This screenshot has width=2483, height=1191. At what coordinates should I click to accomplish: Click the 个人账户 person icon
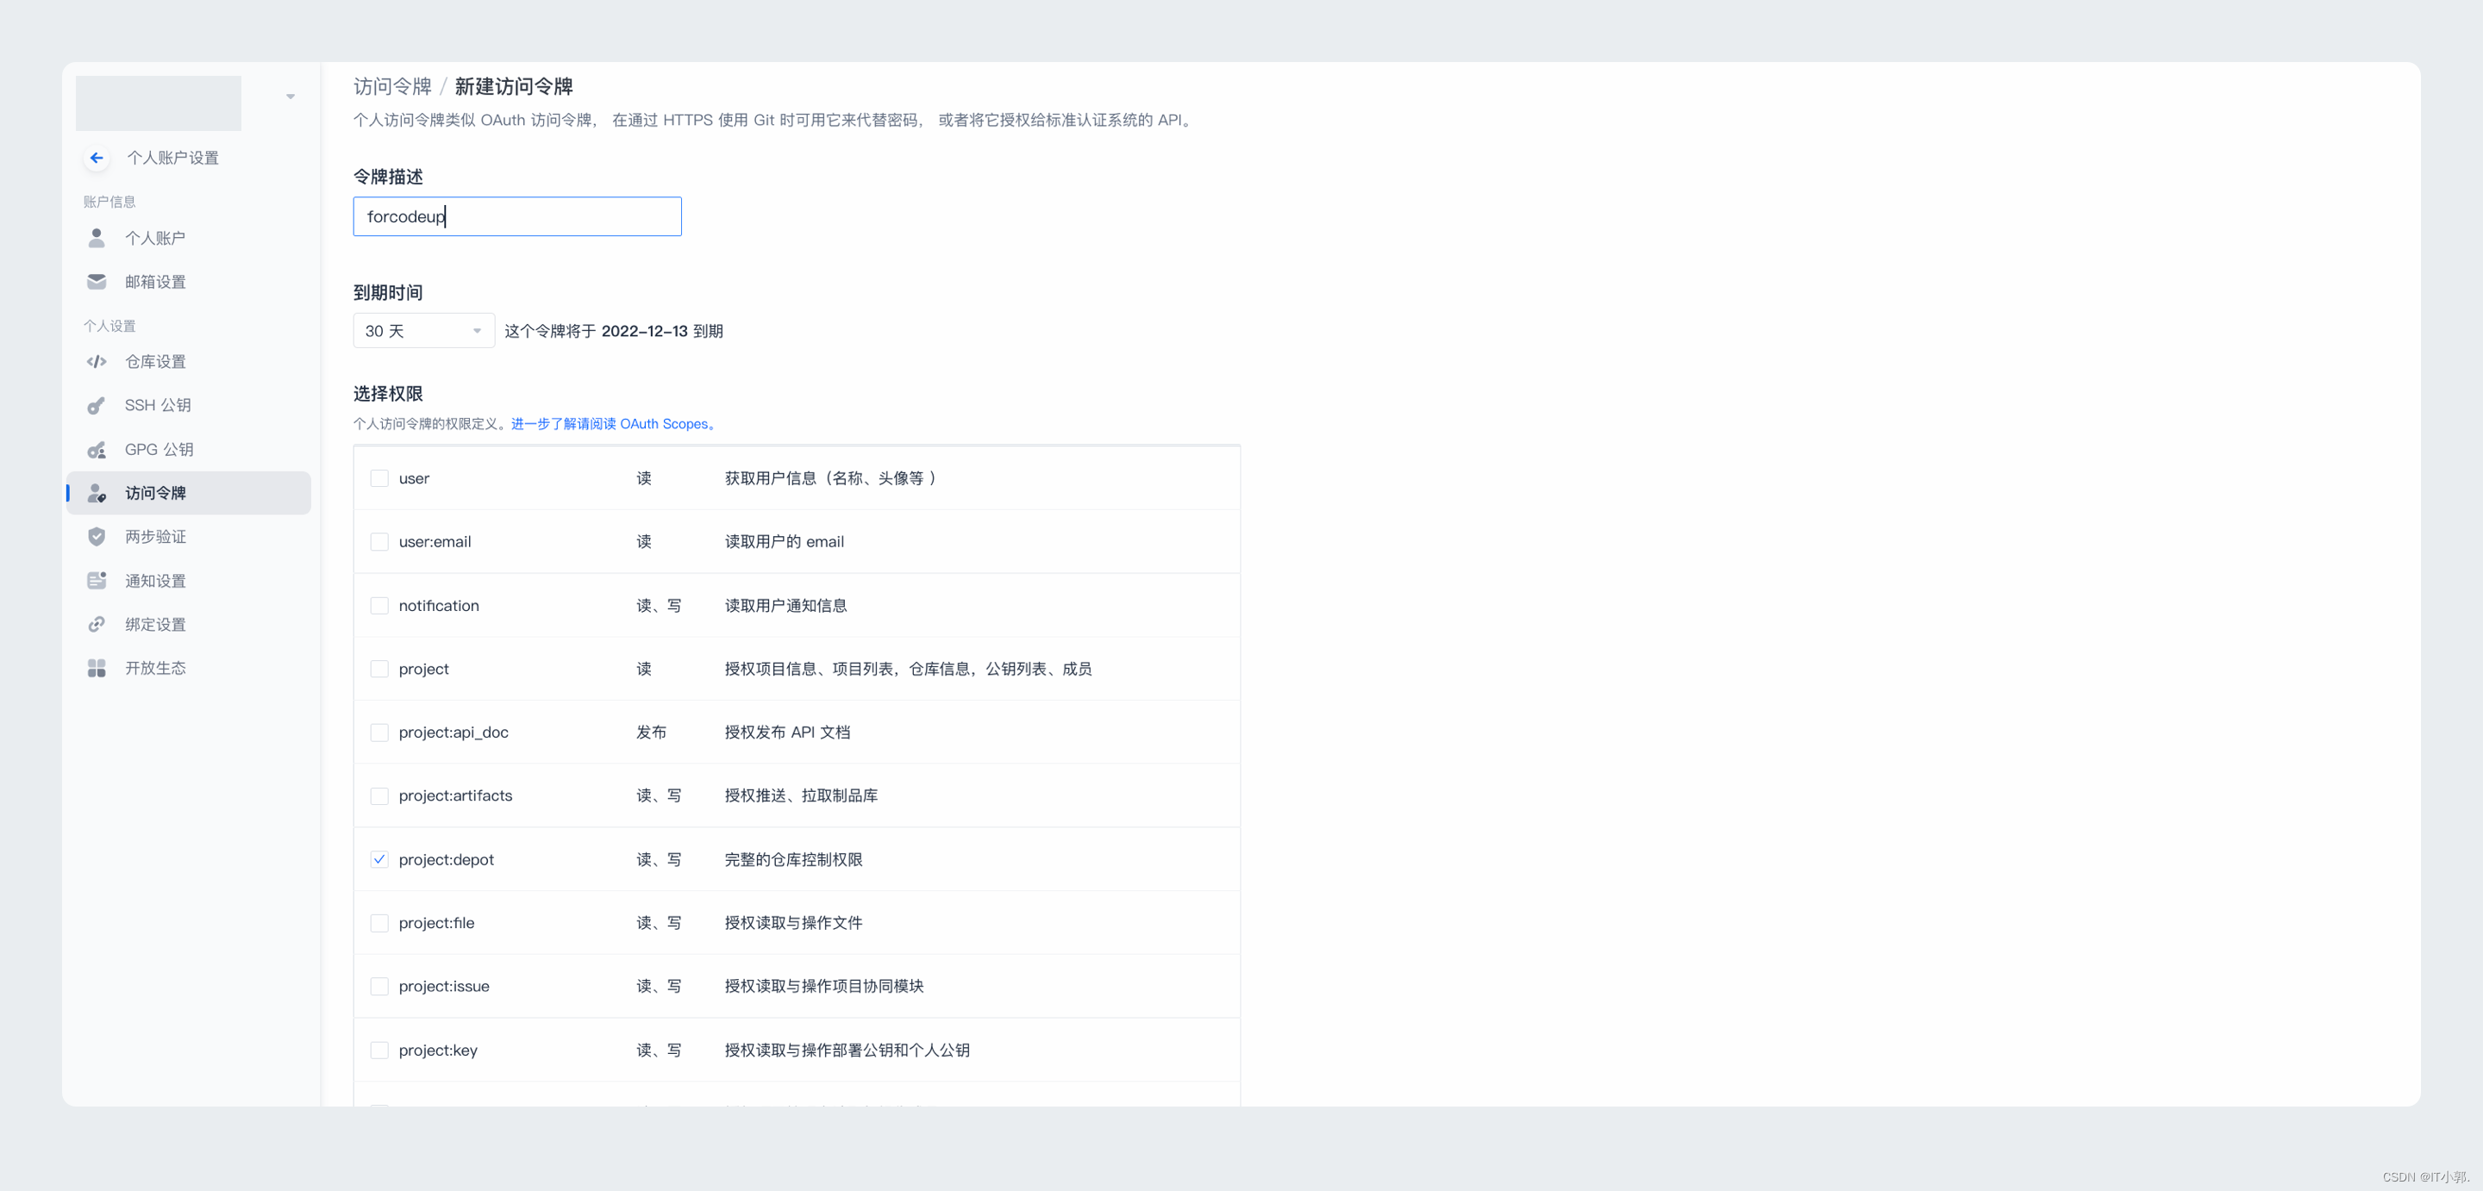point(97,238)
